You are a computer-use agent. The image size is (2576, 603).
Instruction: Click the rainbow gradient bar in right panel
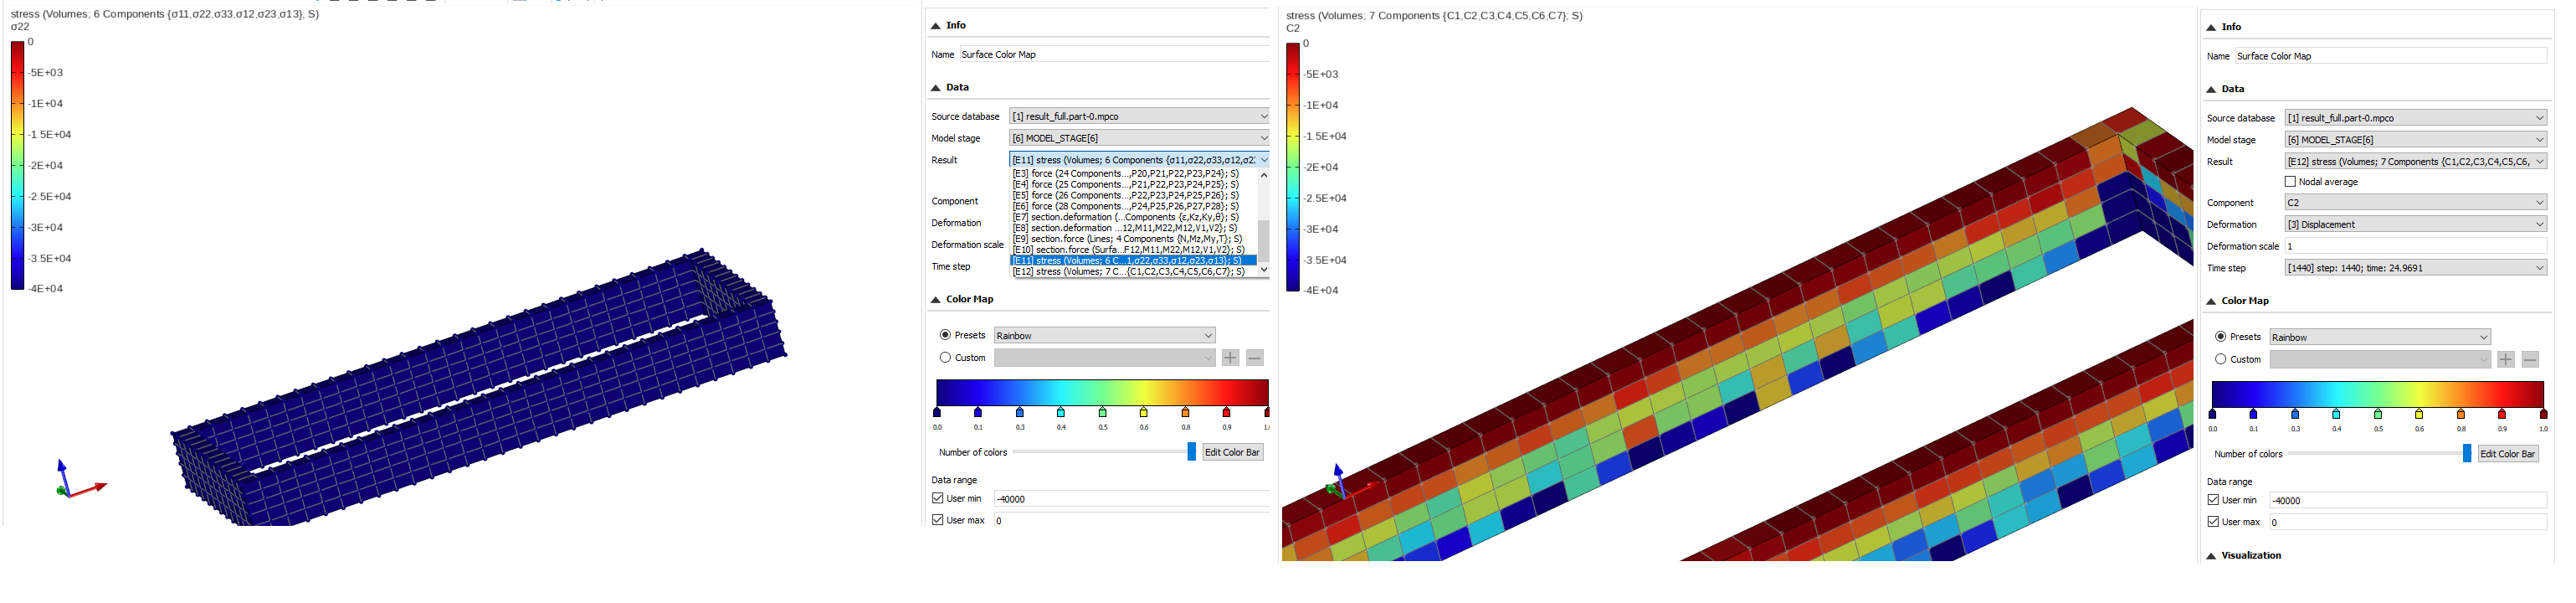click(x=2378, y=394)
